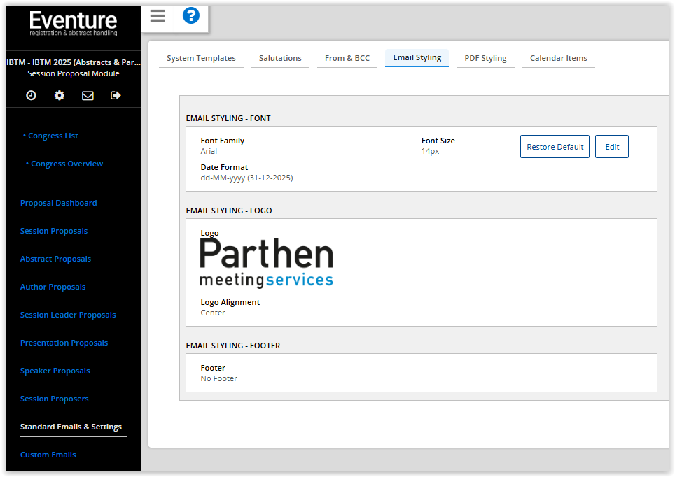Click the Arial font family value
Screen dimensions: 675x477
click(x=209, y=151)
